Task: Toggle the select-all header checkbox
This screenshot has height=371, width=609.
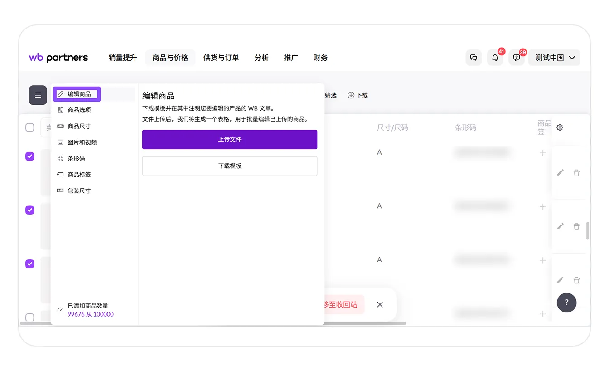Action: point(30,127)
